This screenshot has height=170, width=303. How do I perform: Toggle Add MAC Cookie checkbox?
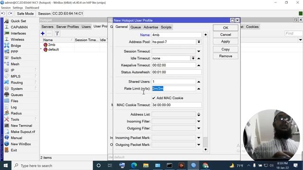tap(153, 98)
